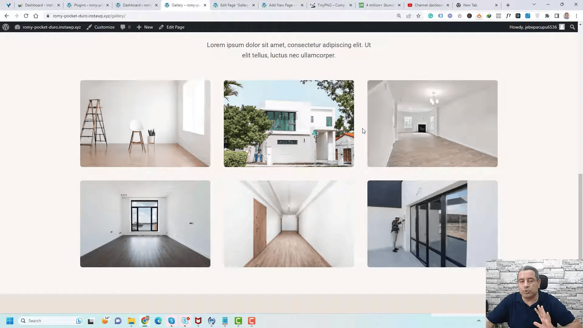This screenshot has width=583, height=328.
Task: Switch to the Add New Page tab
Action: [282, 5]
